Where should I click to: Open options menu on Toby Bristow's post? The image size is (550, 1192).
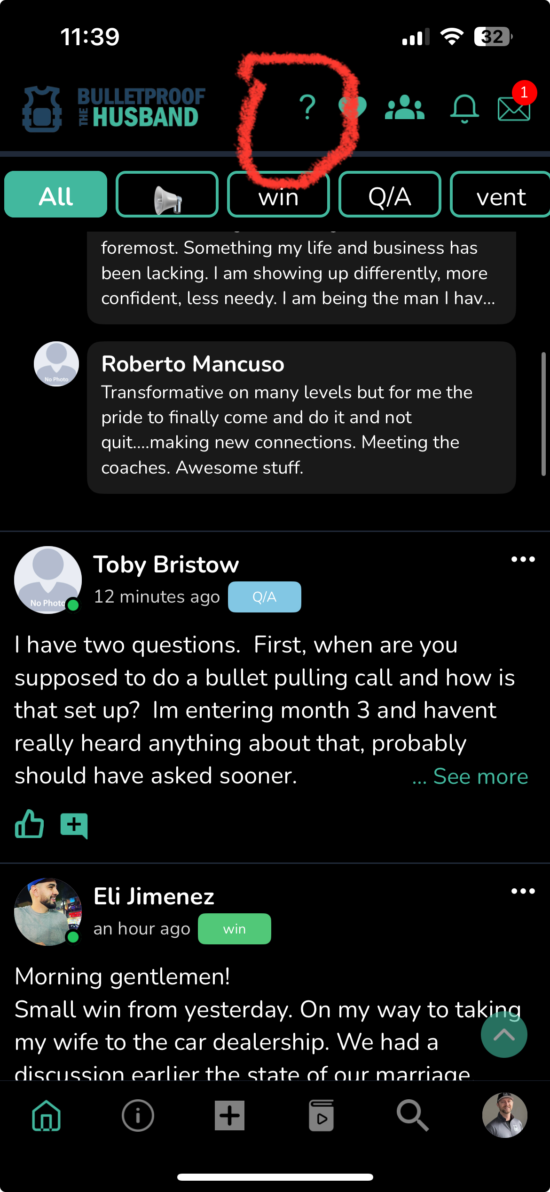pos(523,559)
